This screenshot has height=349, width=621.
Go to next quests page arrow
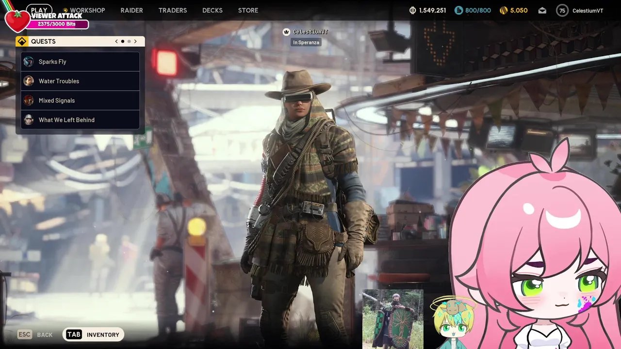(x=135, y=41)
